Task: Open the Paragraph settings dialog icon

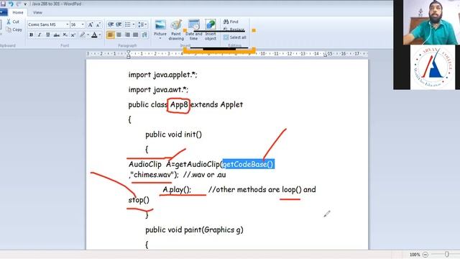Action: coord(144,35)
